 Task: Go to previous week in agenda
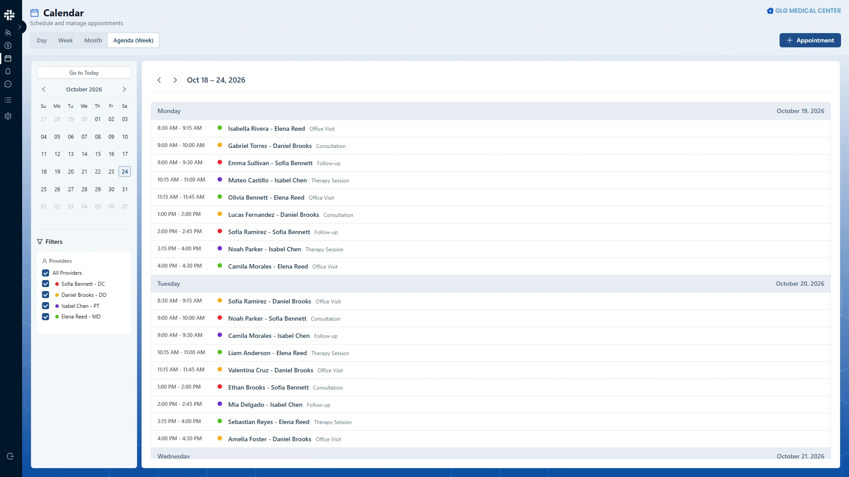159,80
